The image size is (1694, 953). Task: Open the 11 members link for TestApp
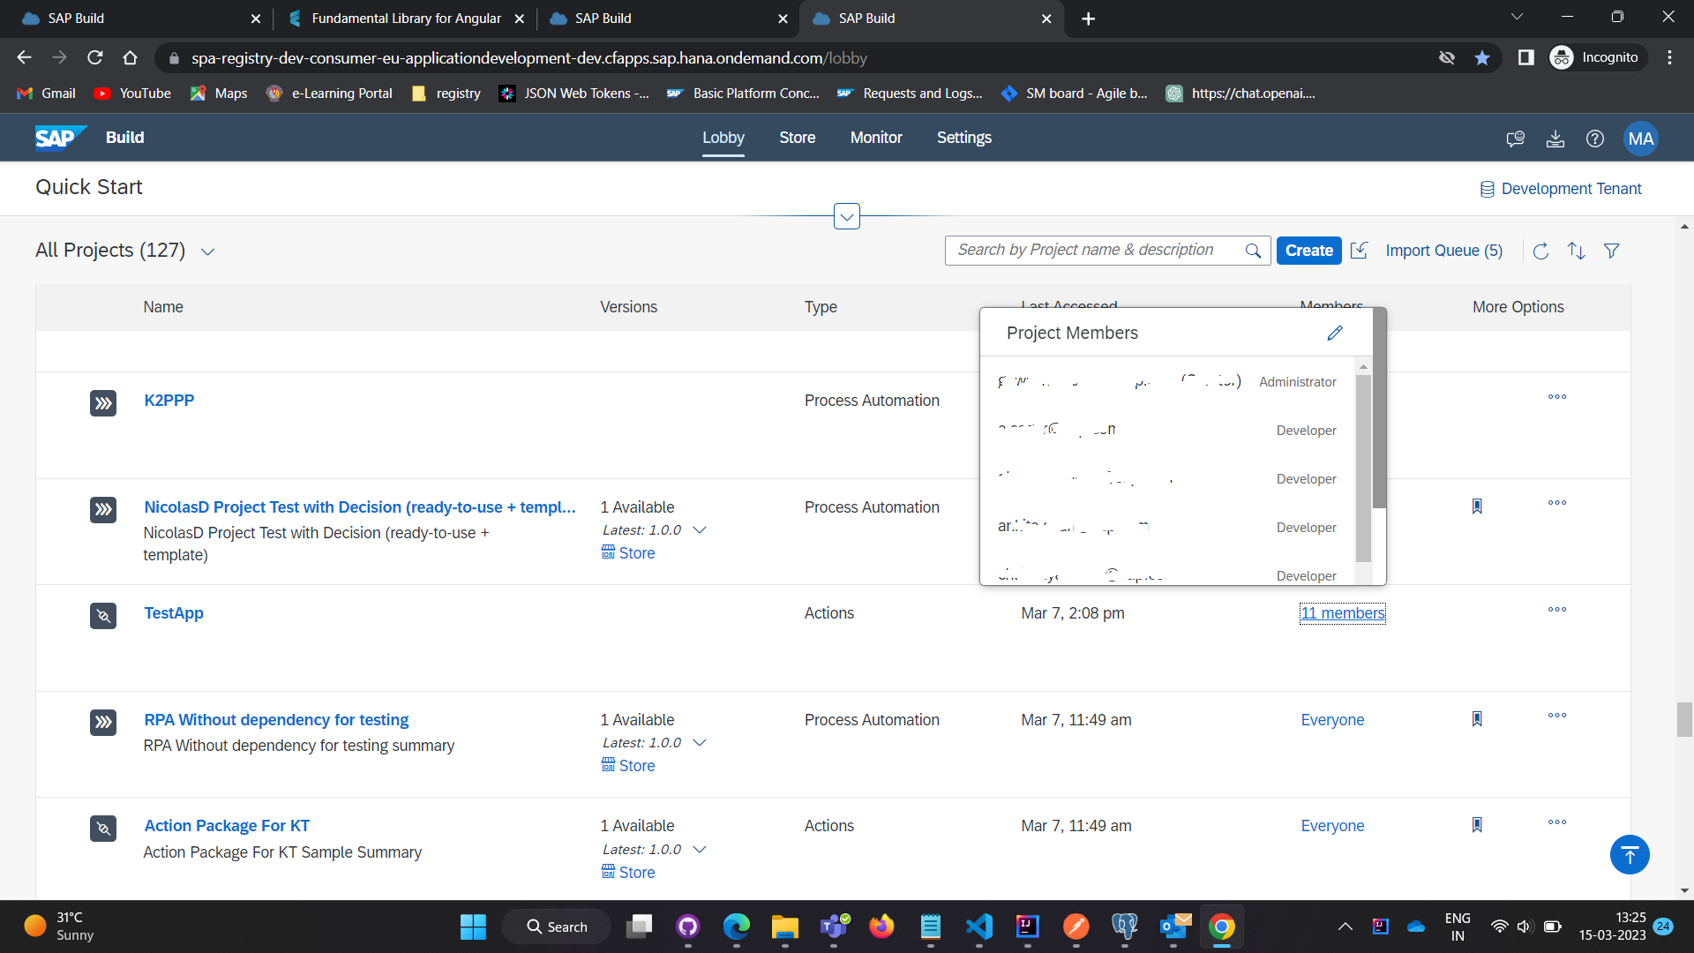(1342, 613)
